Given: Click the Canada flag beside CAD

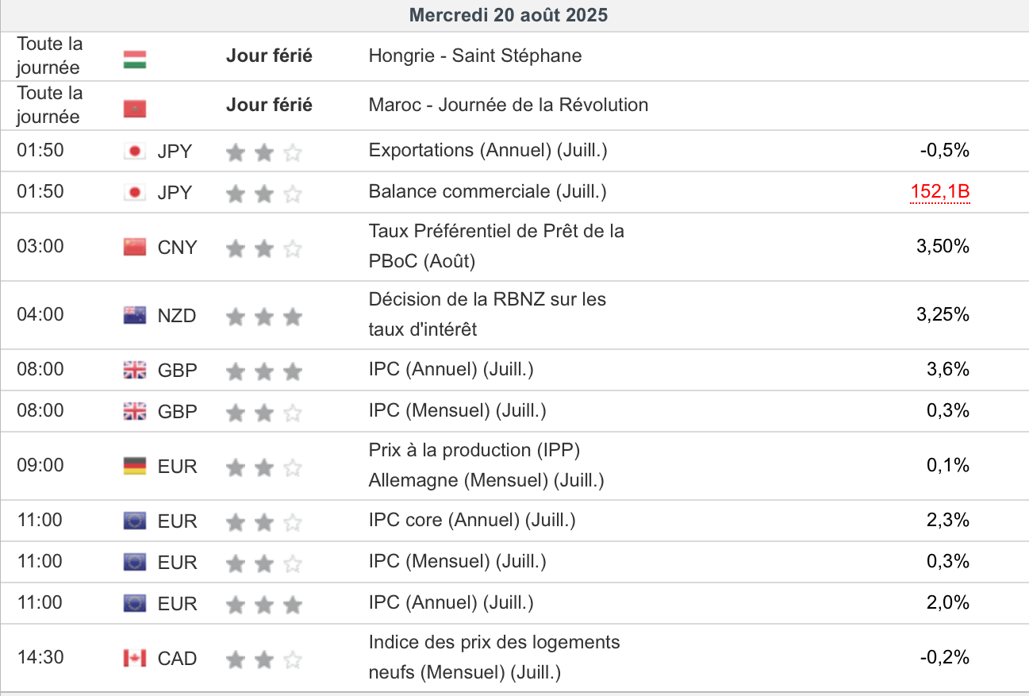Looking at the screenshot, I should [135, 659].
